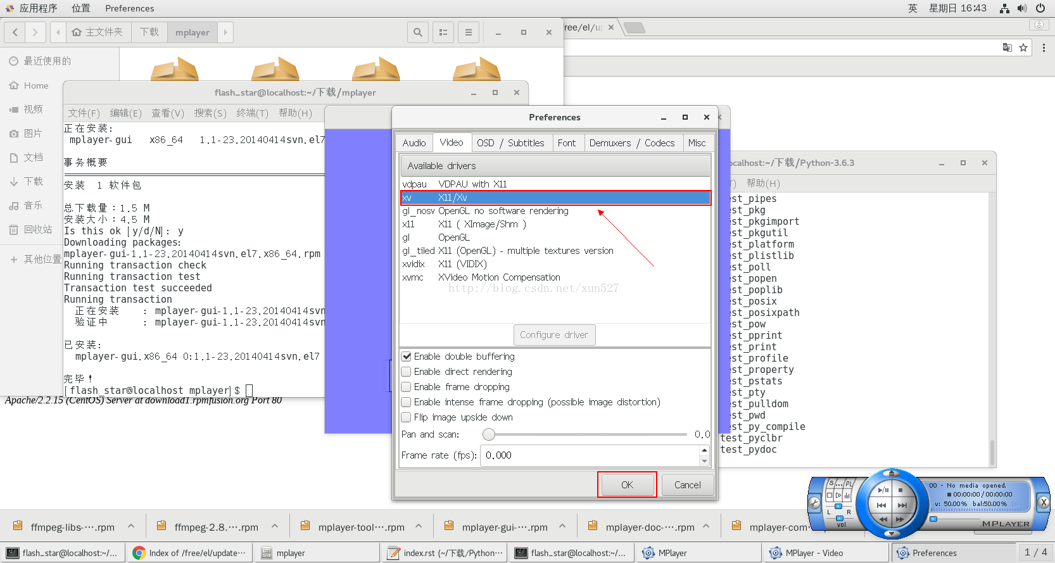Skip to previous track in MPlayer
The image size is (1055, 563).
tap(881, 505)
